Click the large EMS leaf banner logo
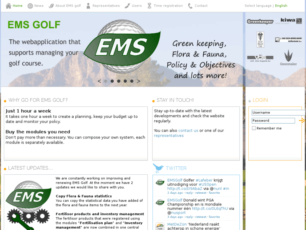The image size is (306, 230). point(122,46)
